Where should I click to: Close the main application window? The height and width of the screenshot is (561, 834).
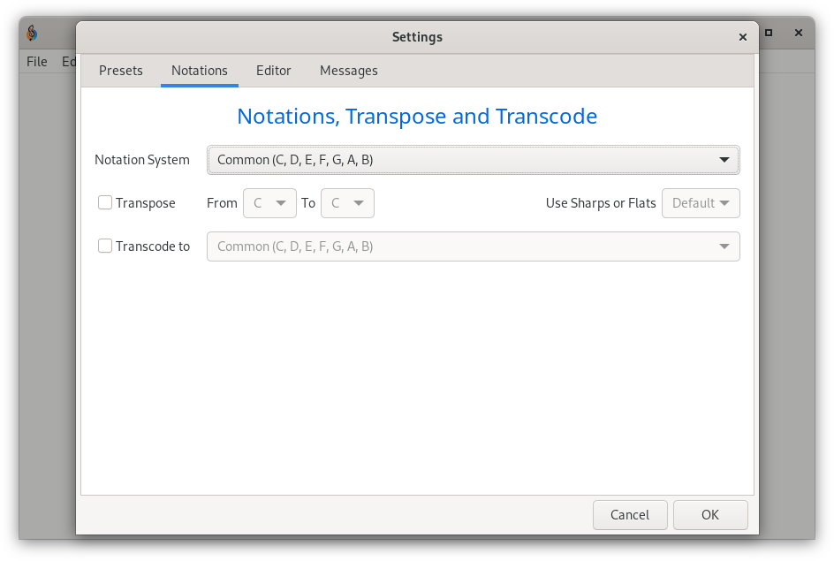tap(799, 33)
